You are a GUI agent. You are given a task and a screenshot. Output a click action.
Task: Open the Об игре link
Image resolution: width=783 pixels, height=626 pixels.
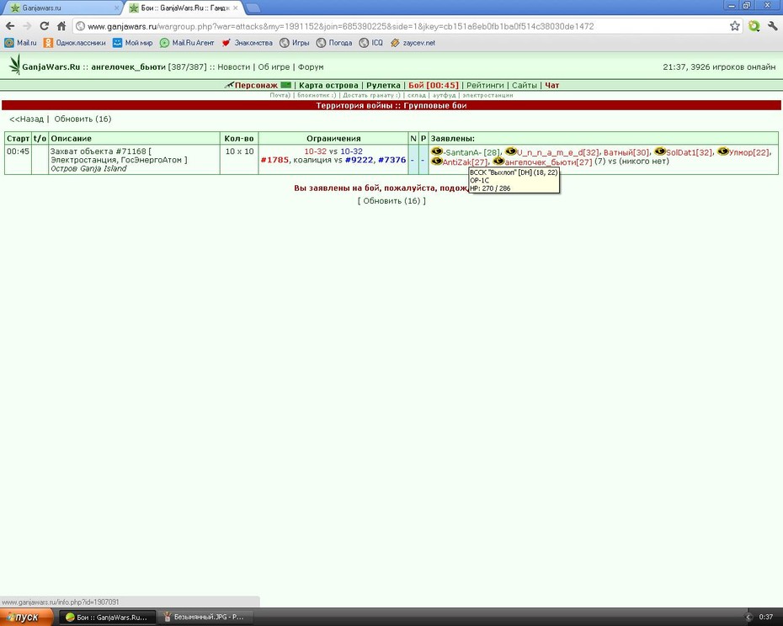tap(274, 67)
